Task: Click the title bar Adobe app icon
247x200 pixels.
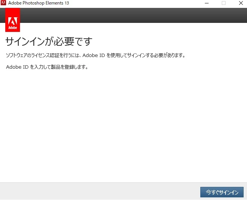Action: 3,3
